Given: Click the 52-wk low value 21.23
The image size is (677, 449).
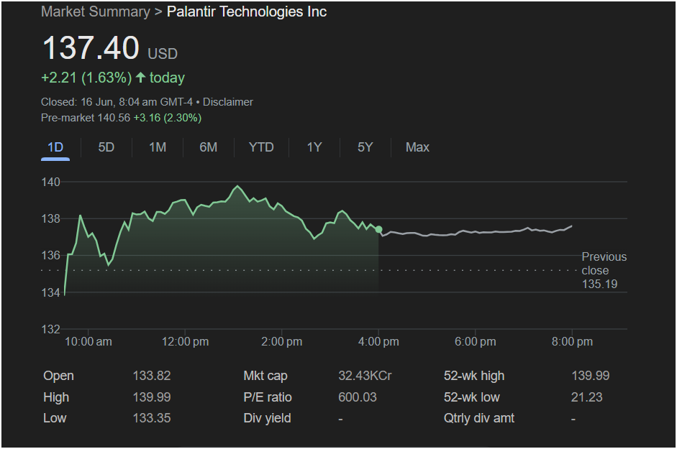Looking at the screenshot, I should [x=586, y=397].
